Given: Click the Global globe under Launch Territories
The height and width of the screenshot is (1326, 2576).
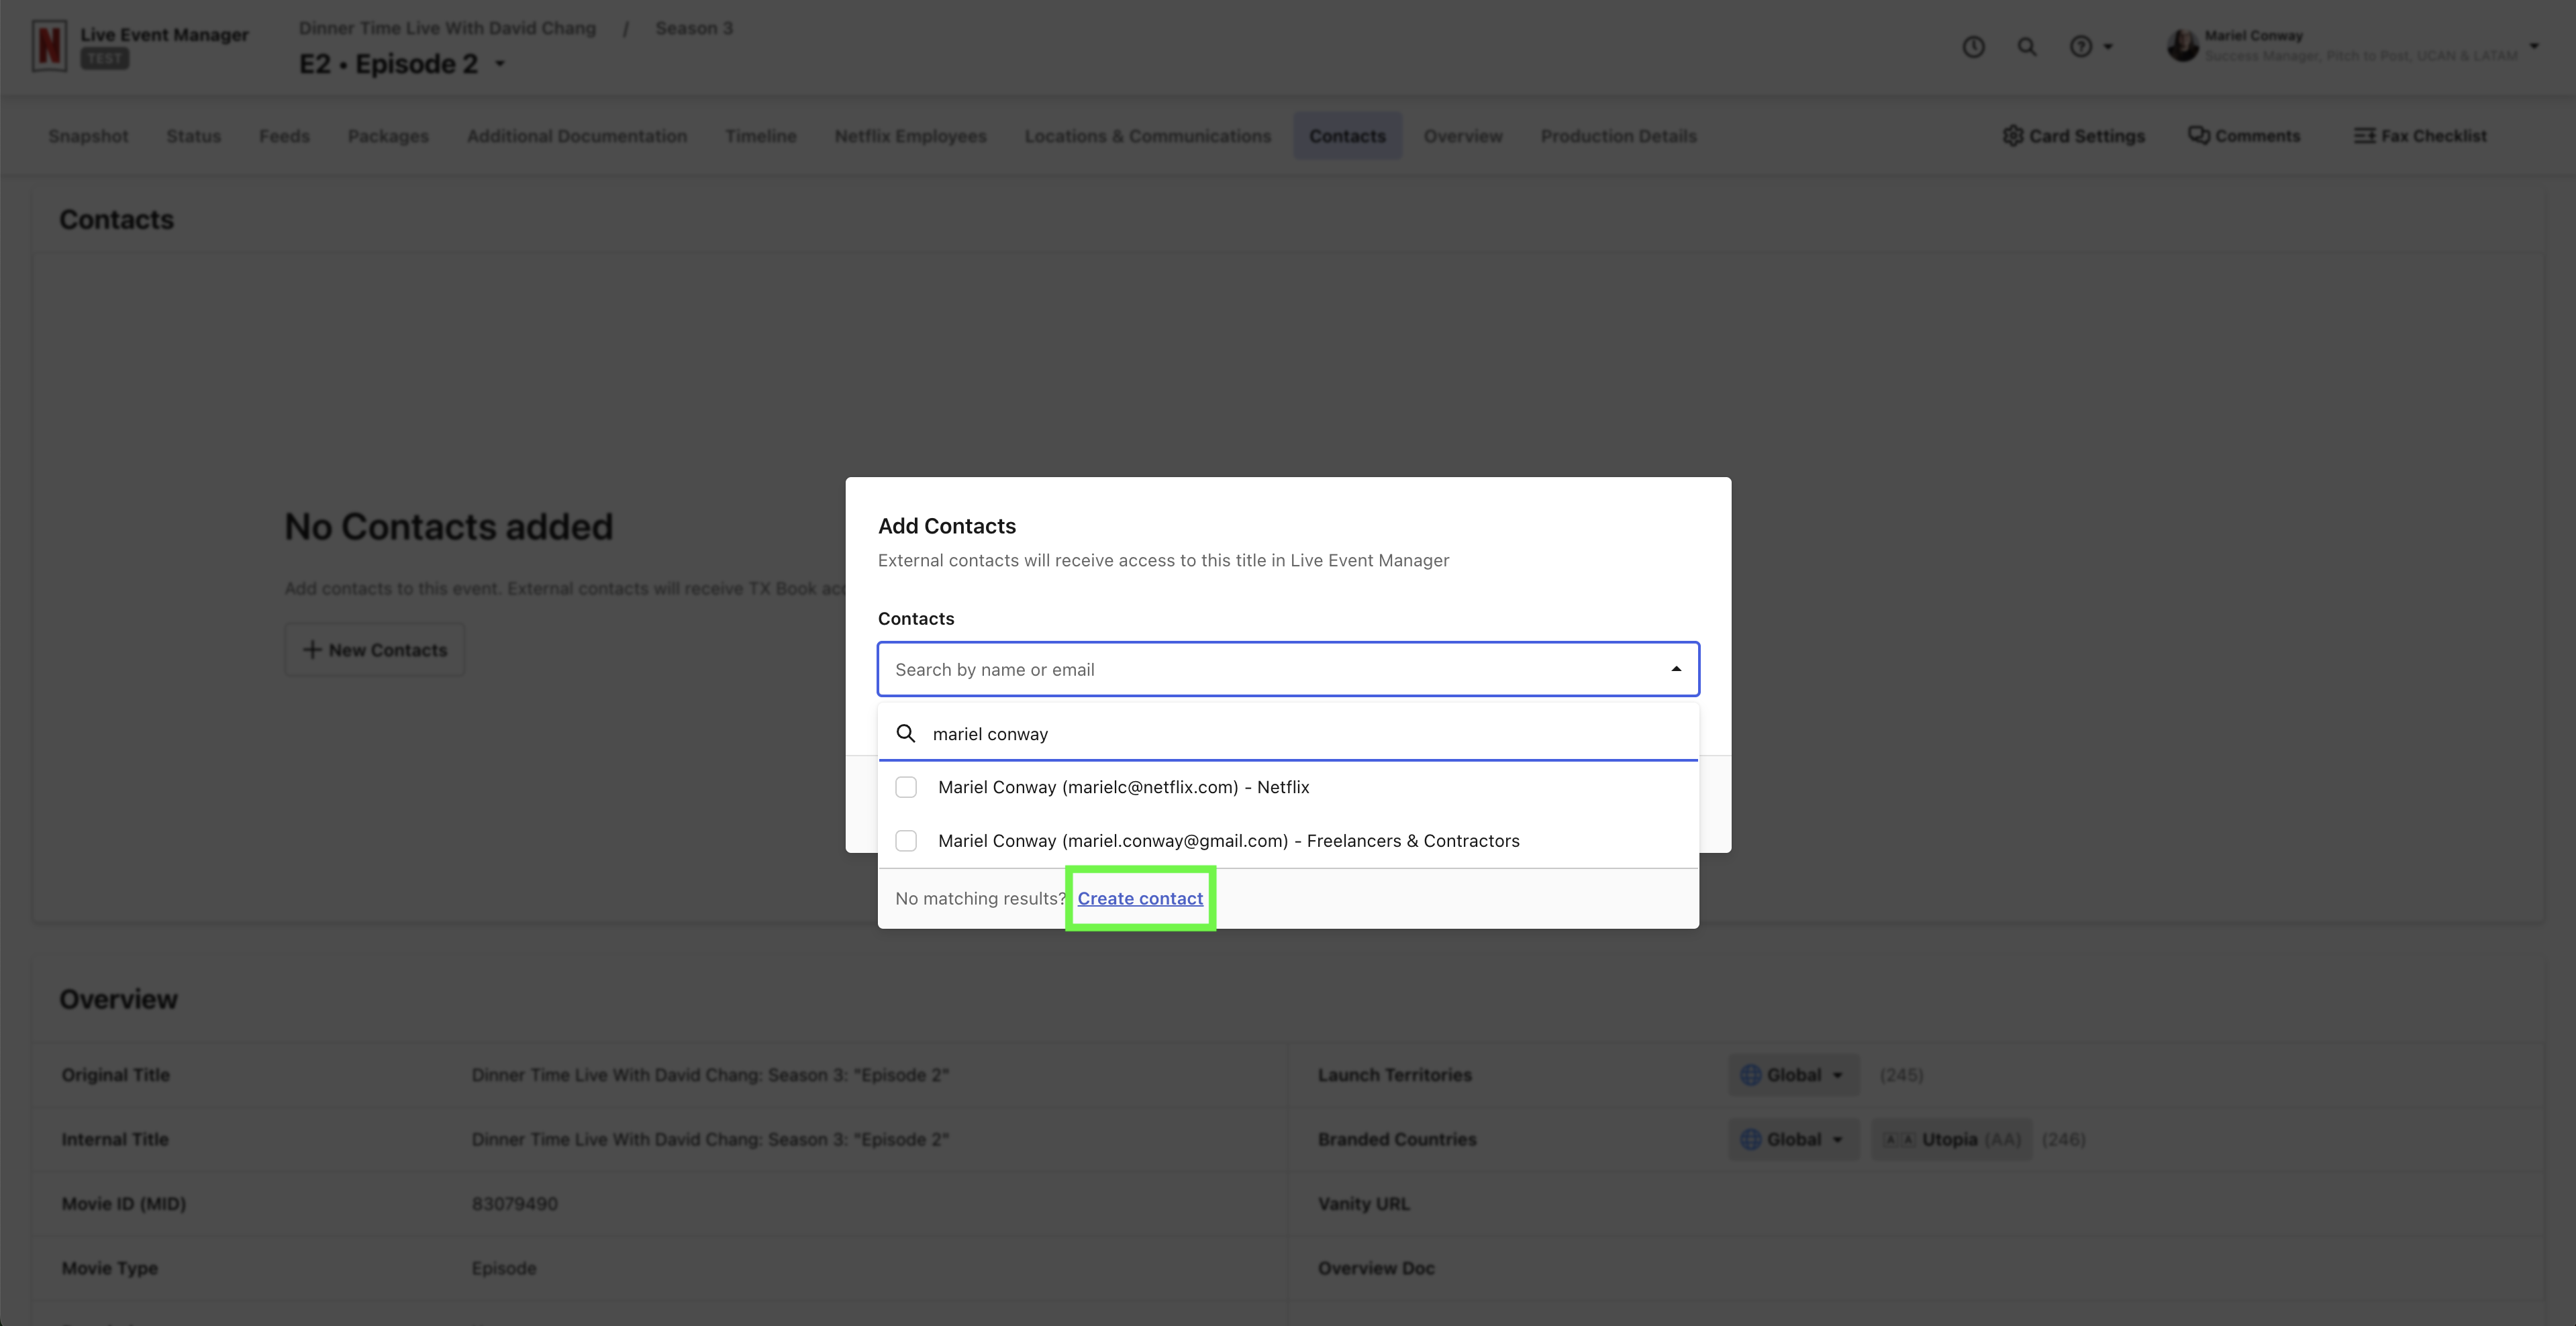Looking at the screenshot, I should [1750, 1075].
